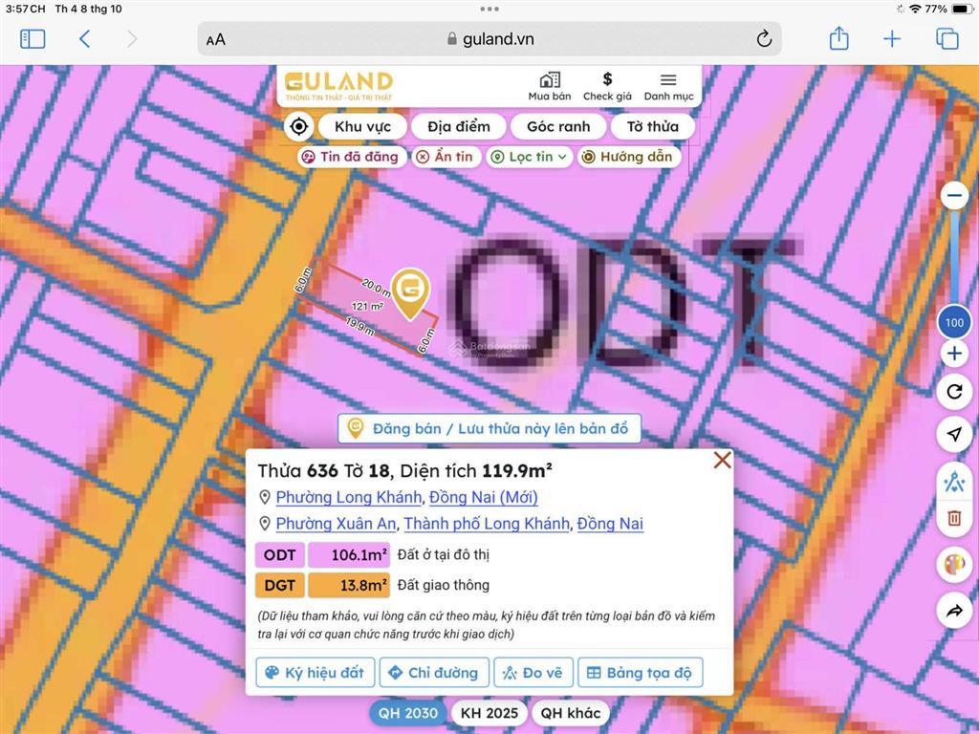The width and height of the screenshot is (979, 734).
Task: Open the Danh mục hamburger menu
Action: pos(668,86)
